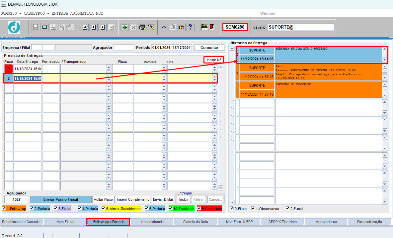Click the Agrupador value field 1027
Image resolution: width=393 pixels, height=238 pixels.
17,199
